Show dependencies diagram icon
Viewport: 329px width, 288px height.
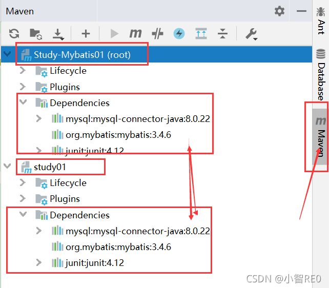click(201, 33)
